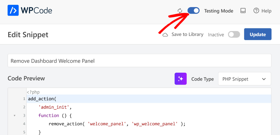Screen dimensions: 280x135
Task: Click the Testing Mode label text
Action: tap(218, 11)
